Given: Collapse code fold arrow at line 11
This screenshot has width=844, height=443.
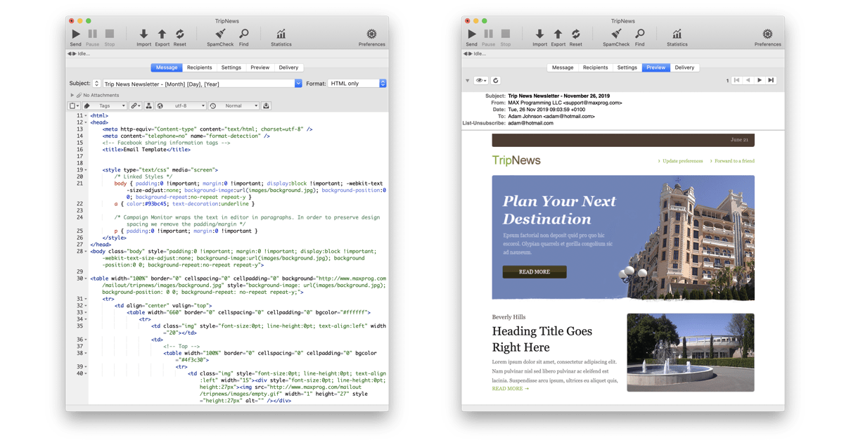Looking at the screenshot, I should tap(86, 115).
